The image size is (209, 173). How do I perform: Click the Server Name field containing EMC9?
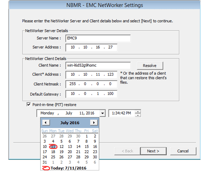pos(98,39)
